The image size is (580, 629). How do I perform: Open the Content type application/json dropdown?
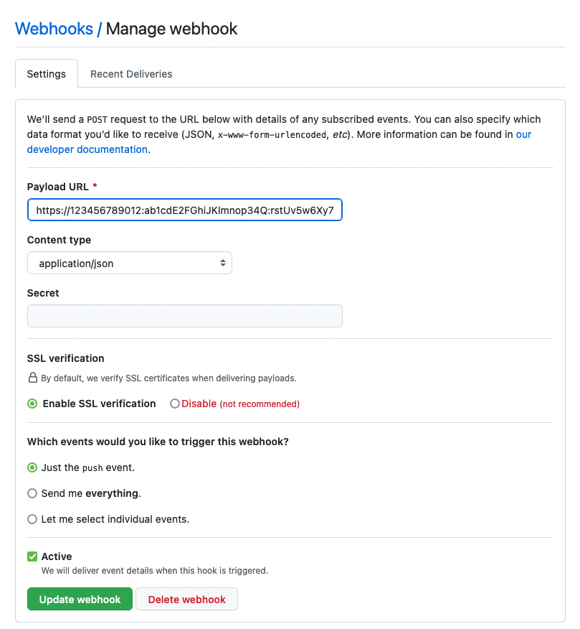tap(129, 263)
